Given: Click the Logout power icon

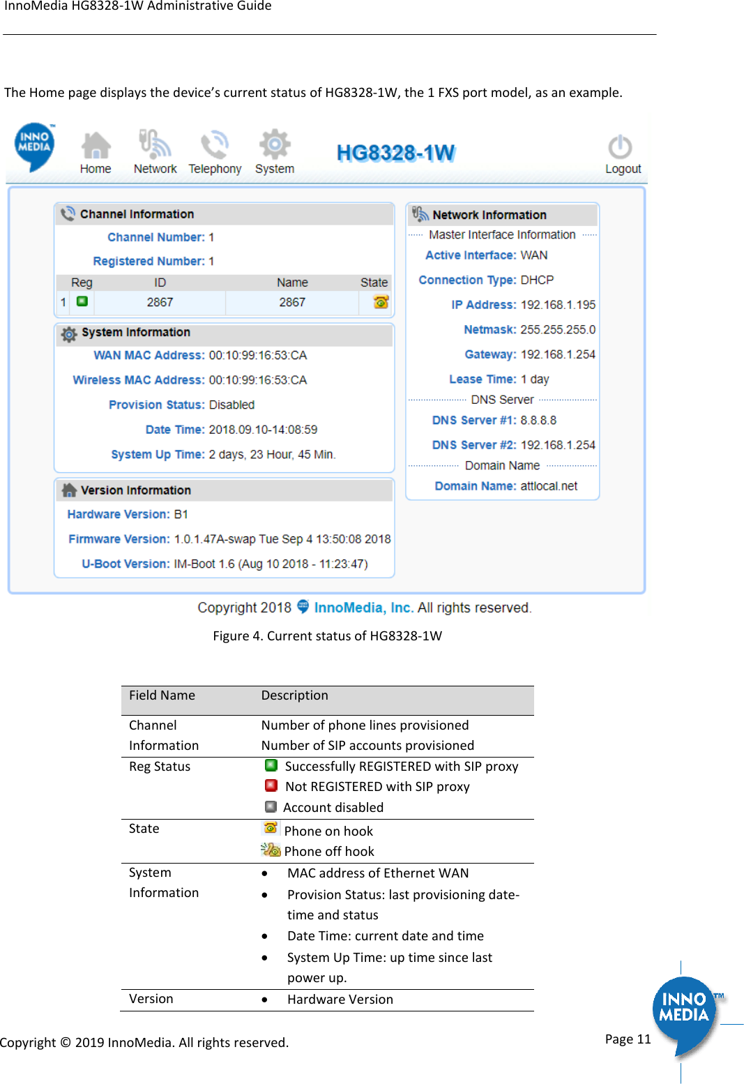Looking at the screenshot, I should [x=621, y=144].
